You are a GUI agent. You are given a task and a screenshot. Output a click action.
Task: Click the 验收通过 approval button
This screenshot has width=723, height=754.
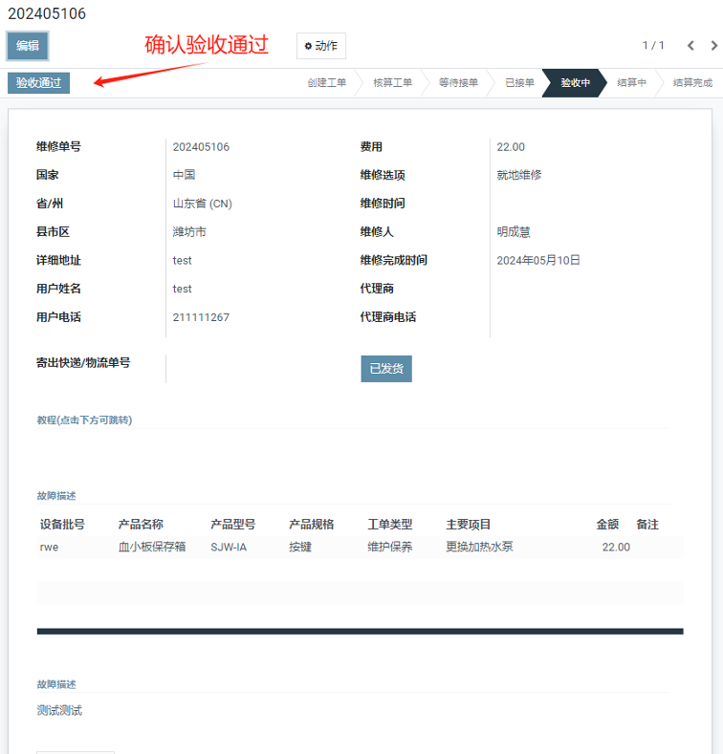(38, 83)
